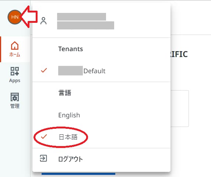The width and height of the screenshot is (211, 177).
Task: Click the HN user avatar circle
Action: (15, 17)
